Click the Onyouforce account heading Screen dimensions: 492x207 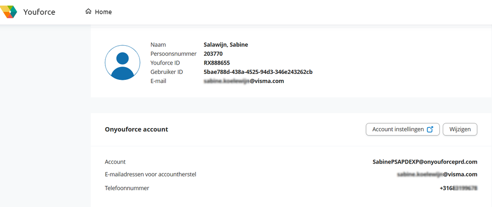point(136,129)
